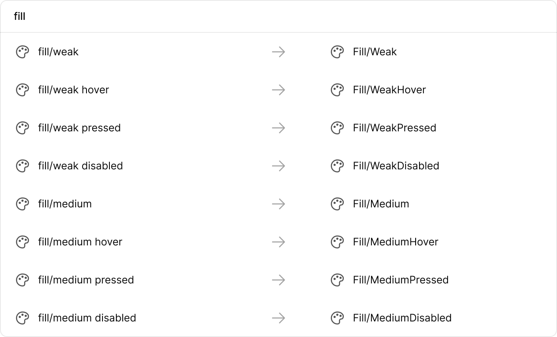Click the palette icon beside Fill/MediumDisabled
Image resolution: width=557 pixels, height=337 pixels.
click(x=337, y=318)
